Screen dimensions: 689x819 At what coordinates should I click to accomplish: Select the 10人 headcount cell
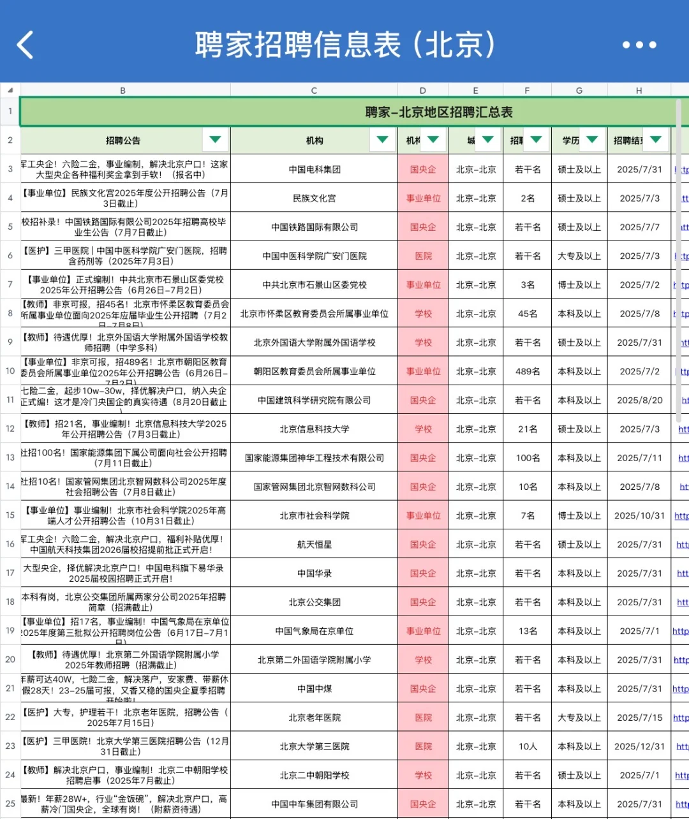[528, 746]
